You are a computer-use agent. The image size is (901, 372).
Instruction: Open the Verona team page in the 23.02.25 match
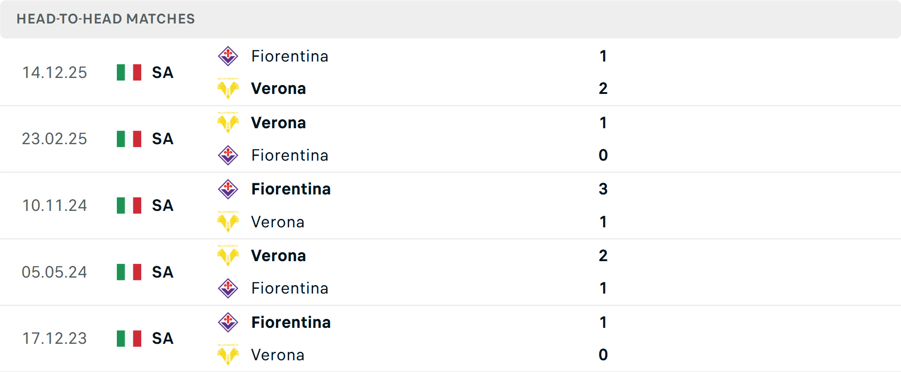click(278, 123)
